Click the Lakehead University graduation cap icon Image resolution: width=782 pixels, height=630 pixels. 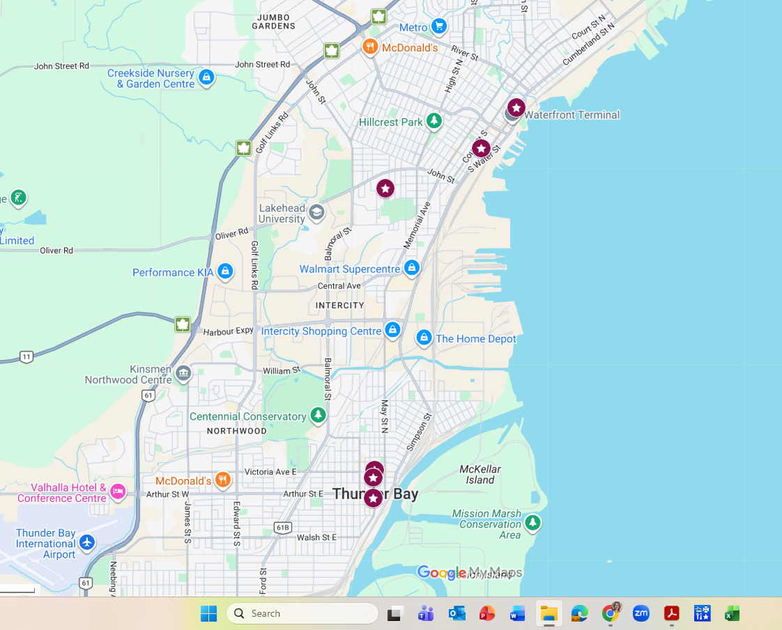coord(316,212)
